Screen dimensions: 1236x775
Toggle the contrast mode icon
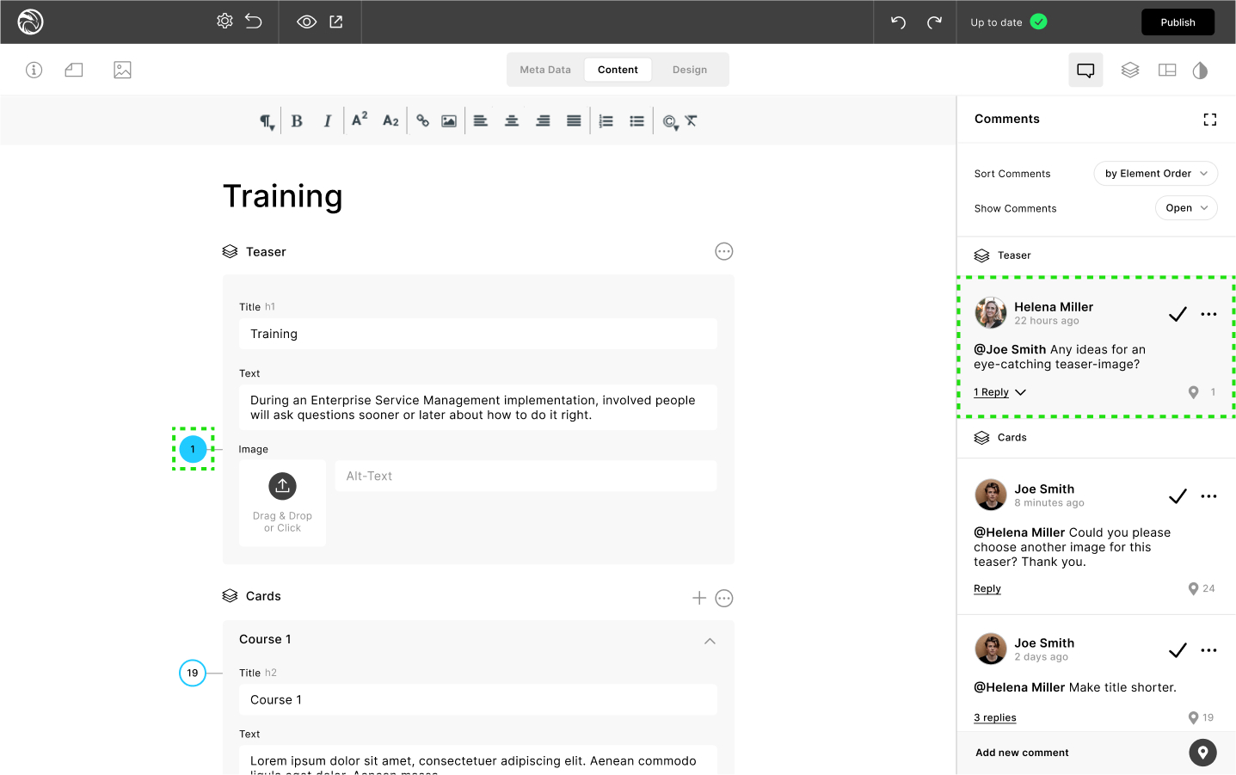click(x=1200, y=71)
